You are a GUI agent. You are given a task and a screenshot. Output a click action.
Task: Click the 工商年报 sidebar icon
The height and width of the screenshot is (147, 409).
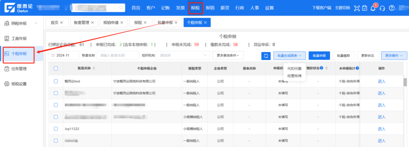(7, 39)
